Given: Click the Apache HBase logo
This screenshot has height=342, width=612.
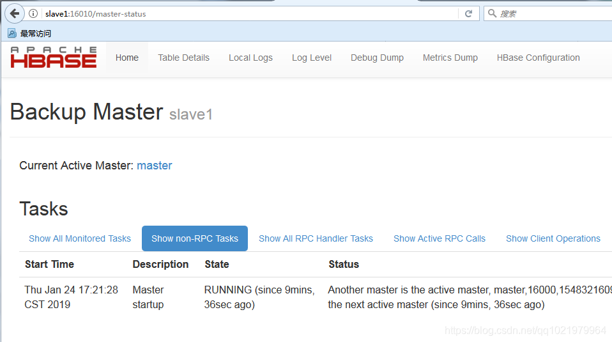Looking at the screenshot, I should point(54,58).
